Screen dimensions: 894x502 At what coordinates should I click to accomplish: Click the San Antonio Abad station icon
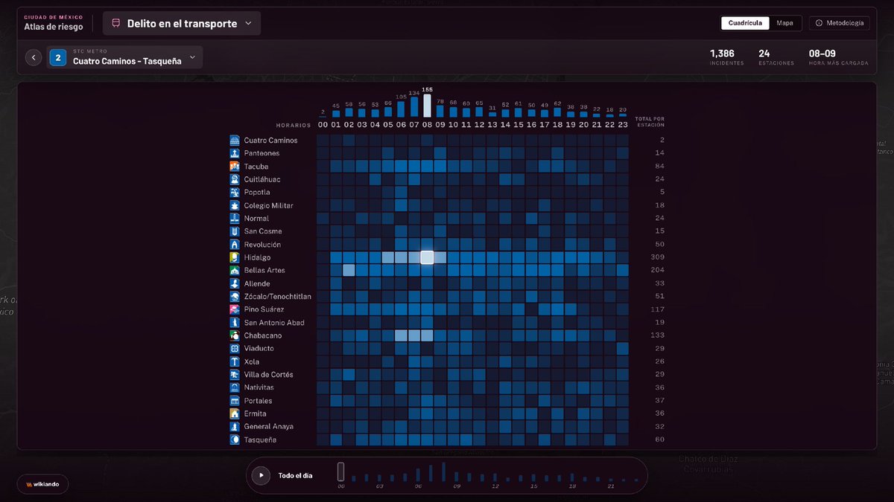pos(235,323)
